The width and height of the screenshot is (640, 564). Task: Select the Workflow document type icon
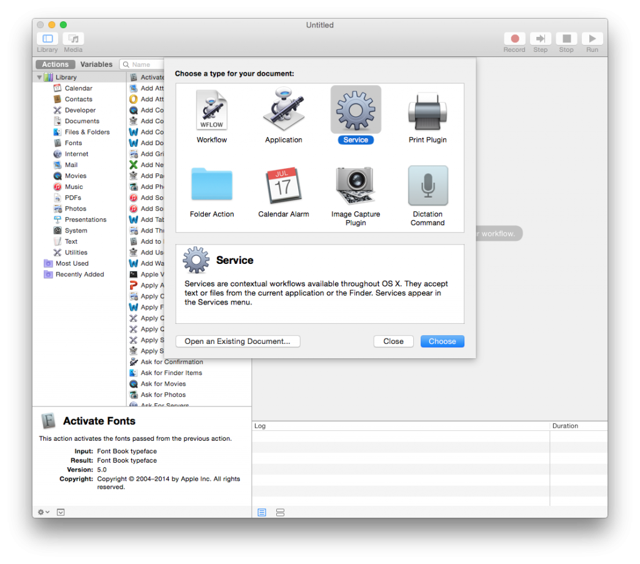(x=211, y=109)
